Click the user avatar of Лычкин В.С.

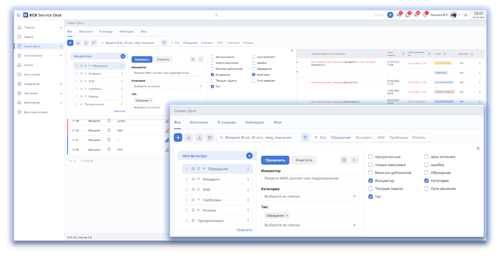[x=454, y=15]
